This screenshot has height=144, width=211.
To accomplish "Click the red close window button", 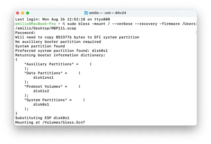I will point(17,13).
